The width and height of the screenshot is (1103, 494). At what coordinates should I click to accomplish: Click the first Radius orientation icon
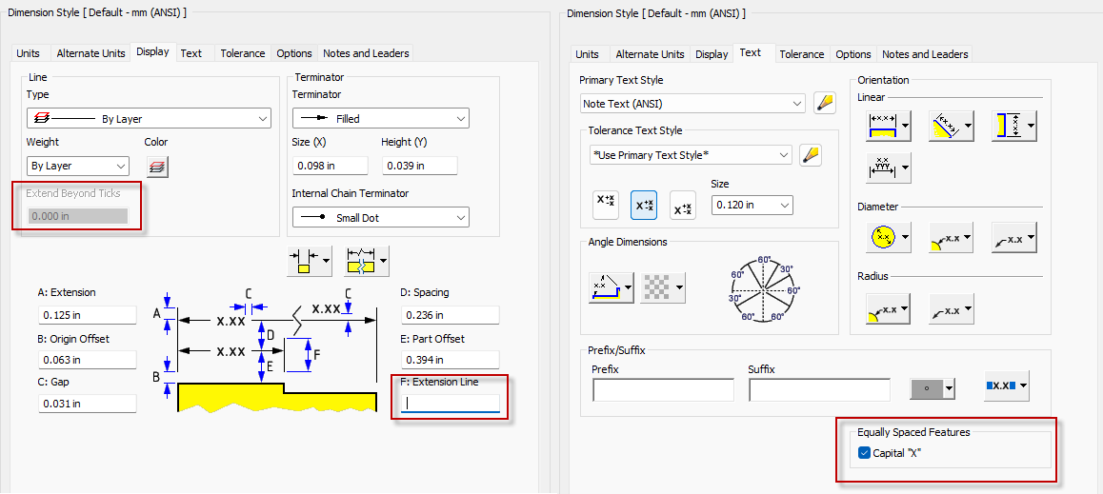(x=884, y=309)
